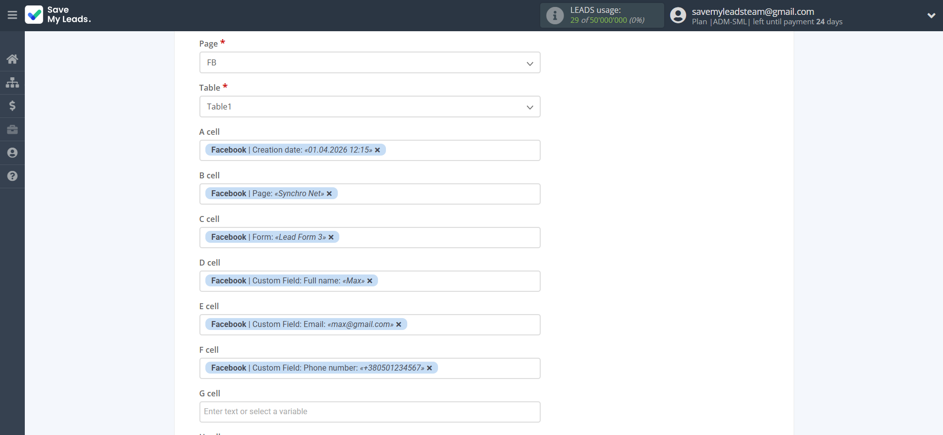Click the Save My Leads logo

[x=58, y=15]
